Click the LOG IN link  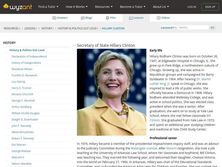(x=192, y=7)
